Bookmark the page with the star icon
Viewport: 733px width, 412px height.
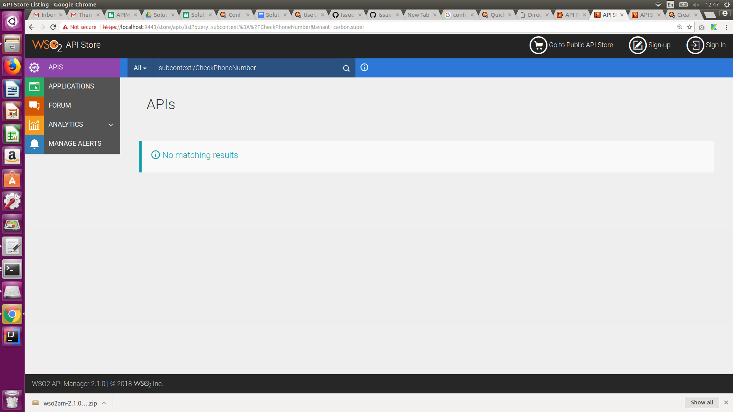[689, 27]
